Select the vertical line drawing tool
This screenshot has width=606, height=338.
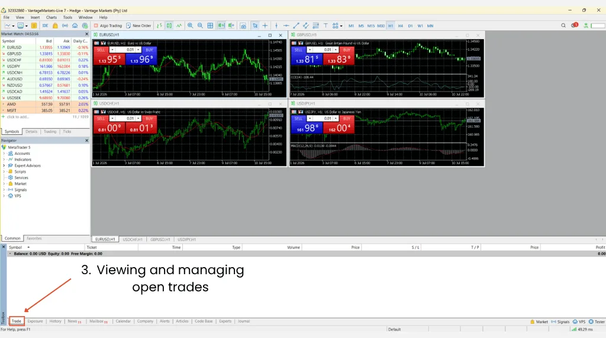[x=276, y=26]
